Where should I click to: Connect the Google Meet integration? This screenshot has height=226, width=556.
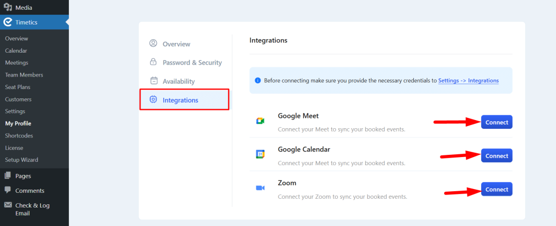[x=496, y=122]
